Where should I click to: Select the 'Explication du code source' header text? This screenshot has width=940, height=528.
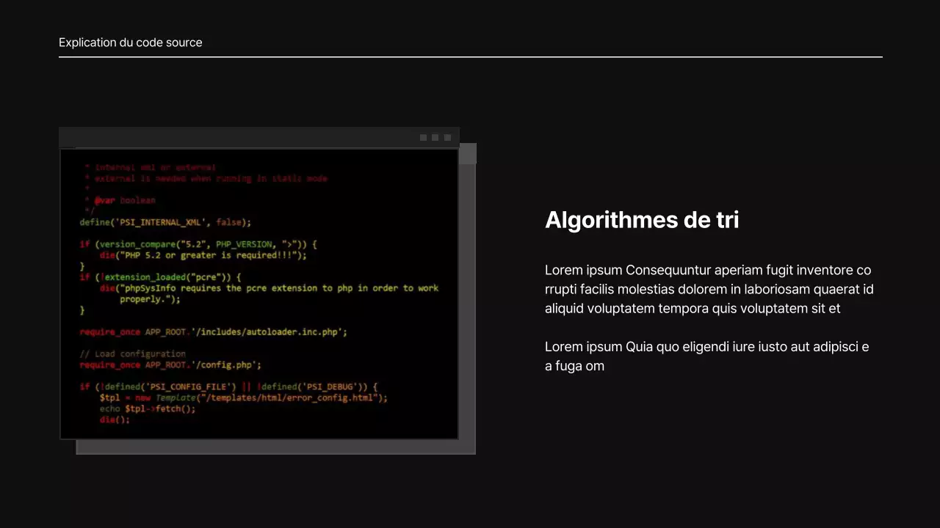pyautogui.click(x=130, y=43)
